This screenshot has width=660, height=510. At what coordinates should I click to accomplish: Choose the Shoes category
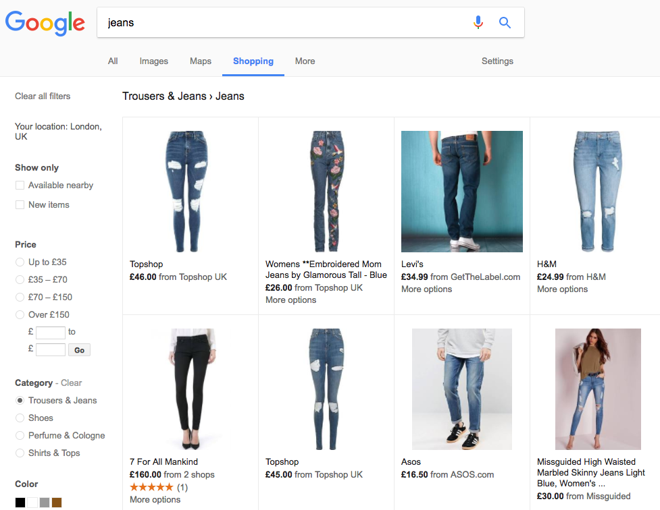click(x=20, y=418)
